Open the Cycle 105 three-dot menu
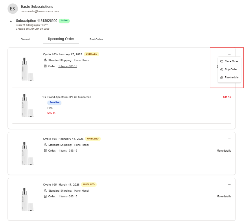This screenshot has height=221, width=245. click(229, 185)
